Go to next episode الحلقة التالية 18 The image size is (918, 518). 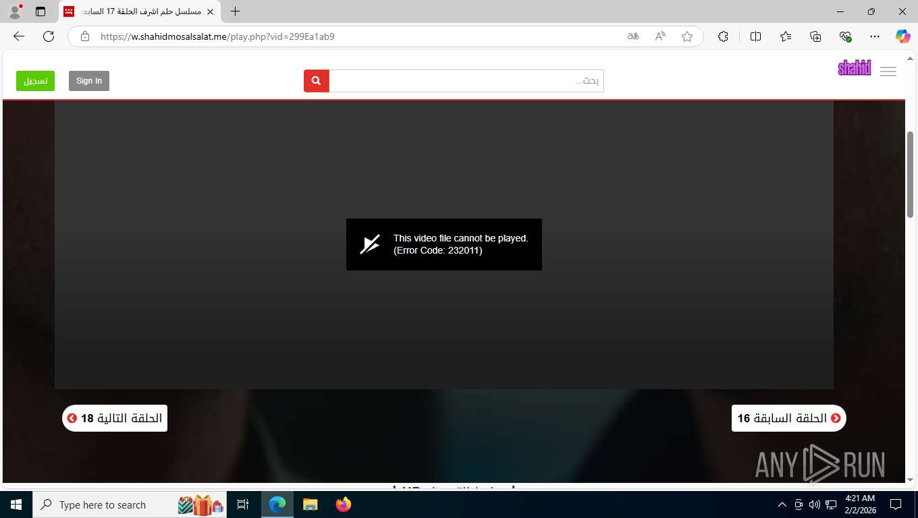pos(115,418)
